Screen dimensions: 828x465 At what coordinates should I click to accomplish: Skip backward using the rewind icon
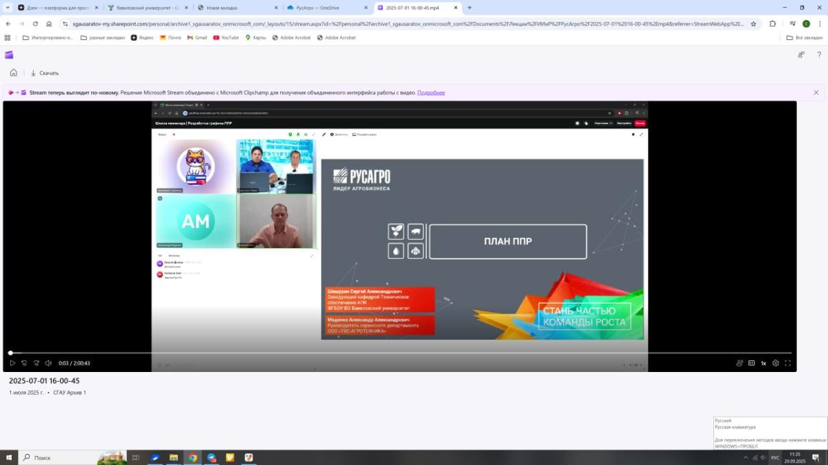click(x=24, y=363)
